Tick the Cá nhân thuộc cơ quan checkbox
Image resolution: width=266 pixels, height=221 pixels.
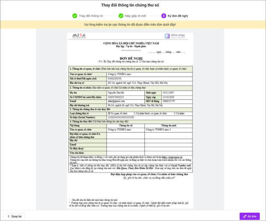coord(134,113)
